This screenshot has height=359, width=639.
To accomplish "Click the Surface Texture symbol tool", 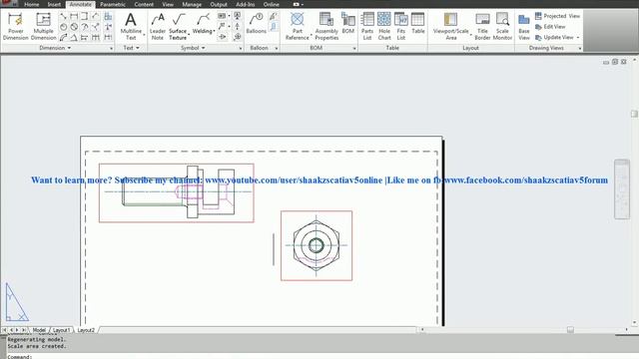I will pyautogui.click(x=178, y=26).
